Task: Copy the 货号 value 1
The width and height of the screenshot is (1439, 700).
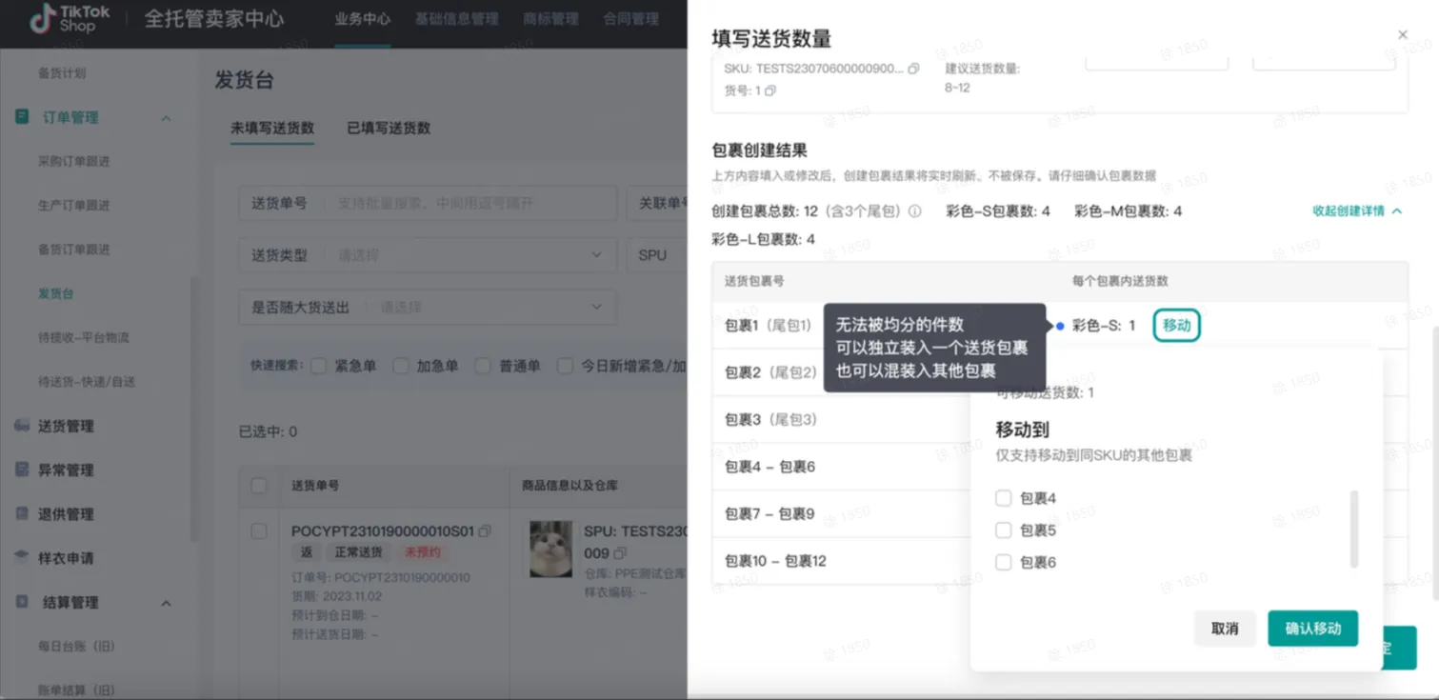Action: [770, 91]
